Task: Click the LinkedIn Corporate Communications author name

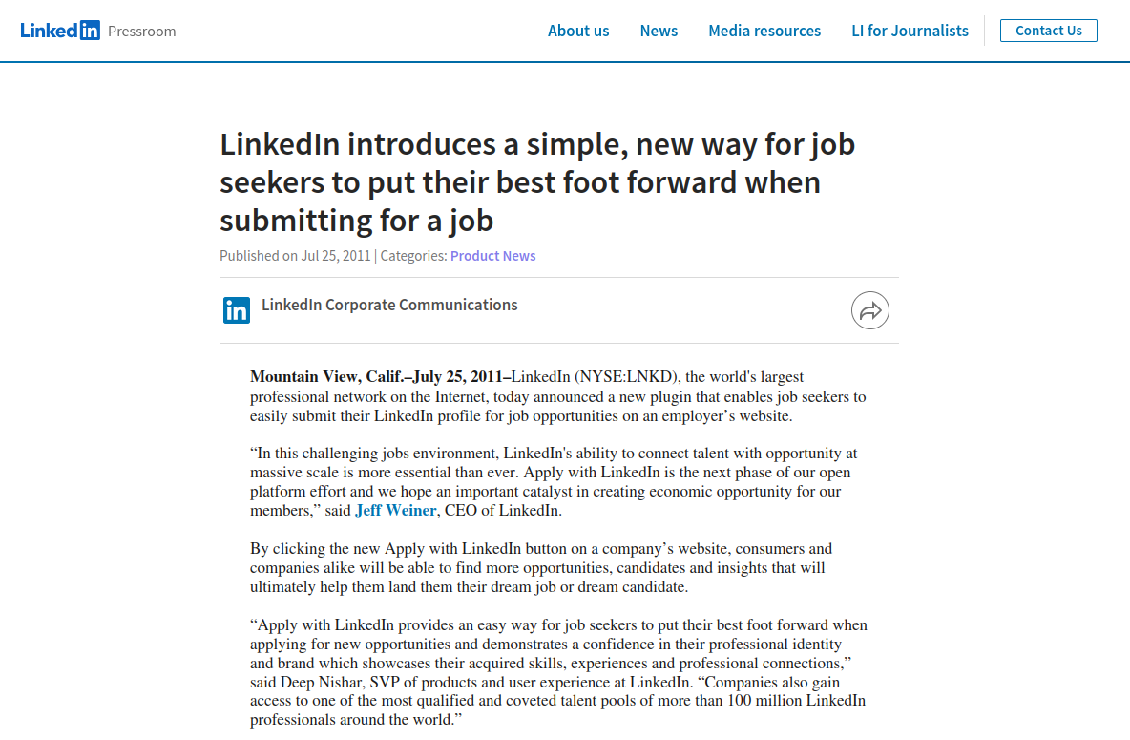Action: (x=389, y=306)
